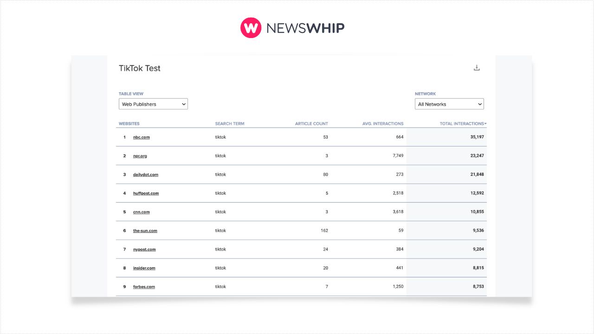
Task: Click article count 162 for the-sun.com
Action: 324,231
